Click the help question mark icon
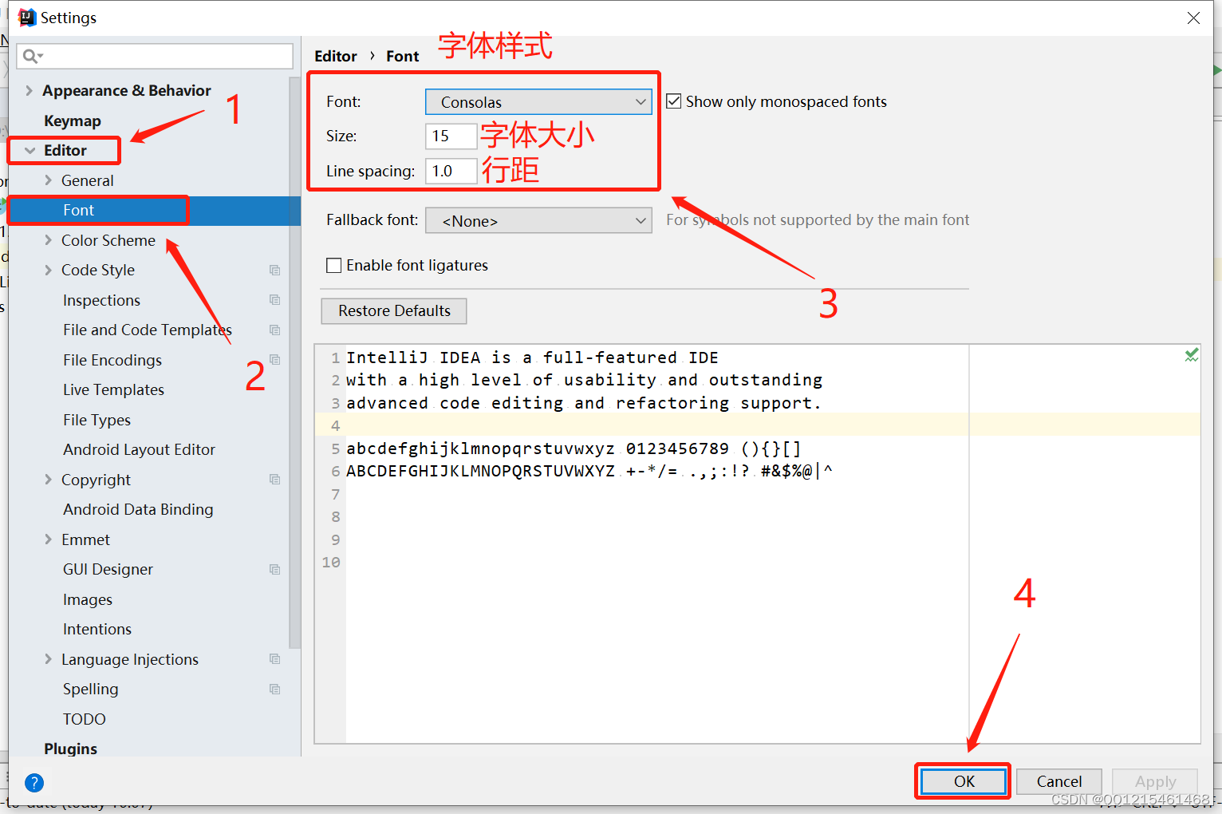Viewport: 1222px width, 814px height. click(34, 783)
